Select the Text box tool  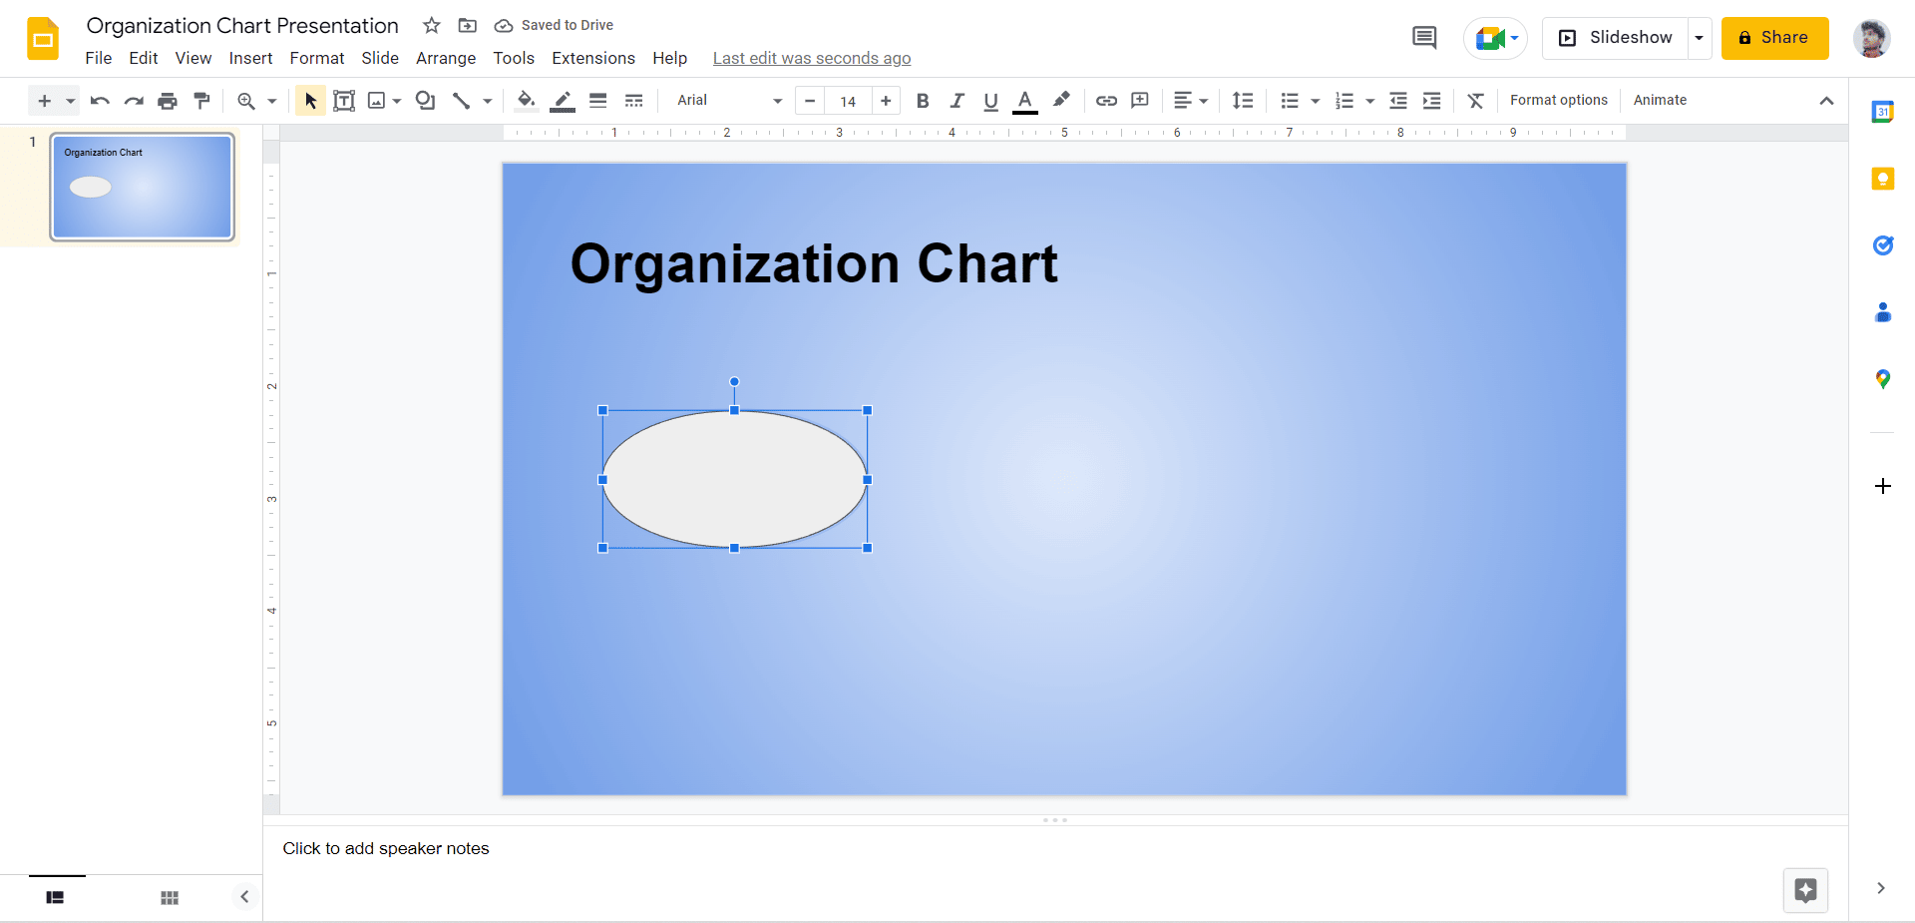(x=344, y=100)
